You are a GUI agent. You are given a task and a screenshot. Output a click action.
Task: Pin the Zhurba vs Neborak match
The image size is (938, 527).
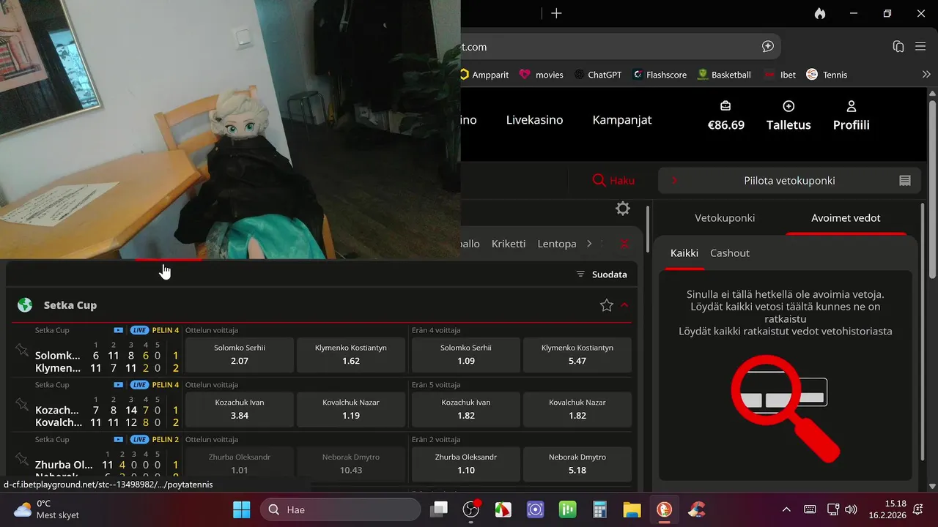22,459
